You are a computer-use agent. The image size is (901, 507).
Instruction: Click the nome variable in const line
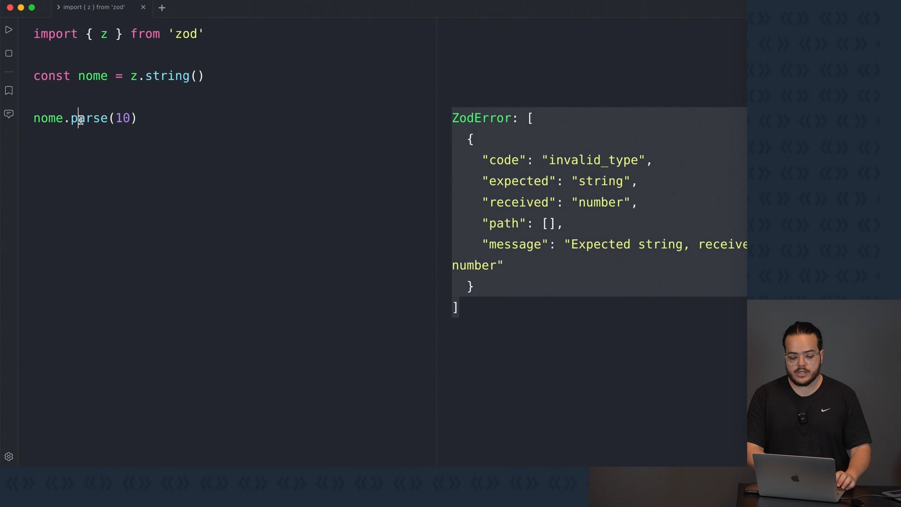tap(92, 76)
